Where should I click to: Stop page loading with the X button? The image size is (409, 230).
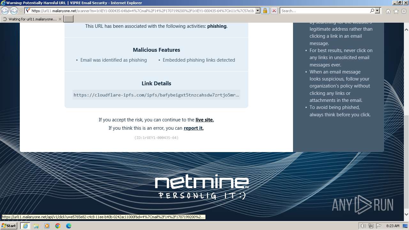coord(274,11)
